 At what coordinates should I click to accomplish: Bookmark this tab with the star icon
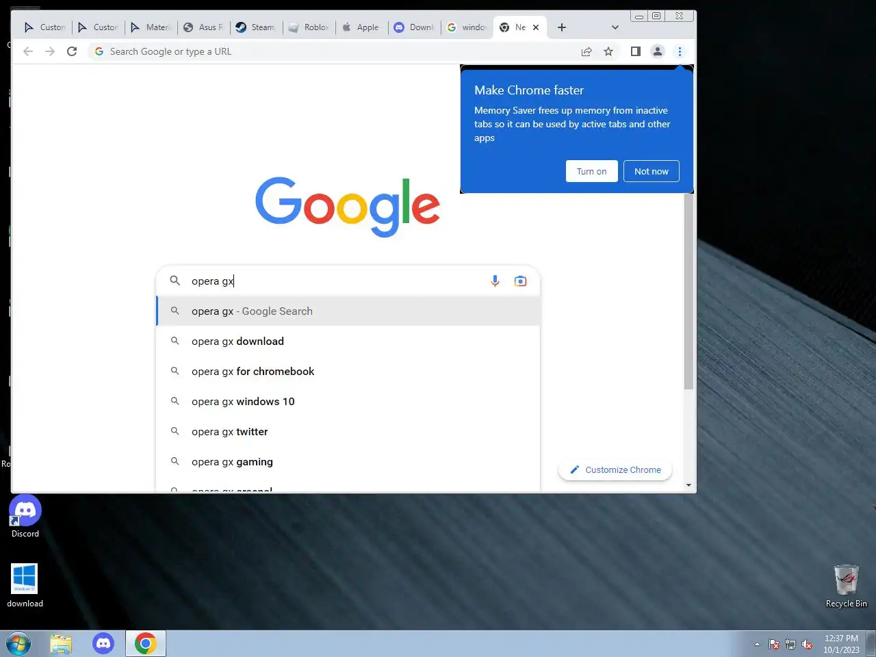(x=608, y=51)
